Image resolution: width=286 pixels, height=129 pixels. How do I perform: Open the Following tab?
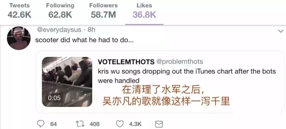point(60,11)
